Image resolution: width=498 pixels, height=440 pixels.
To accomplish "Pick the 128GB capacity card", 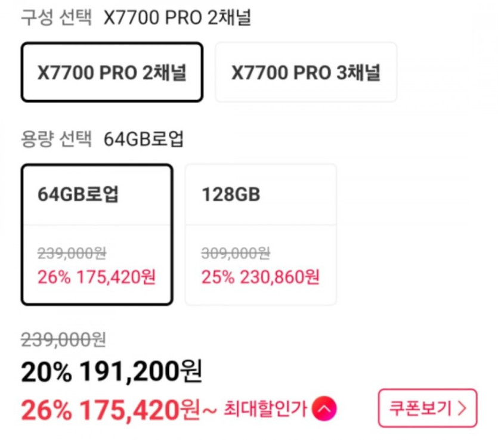I will [261, 234].
